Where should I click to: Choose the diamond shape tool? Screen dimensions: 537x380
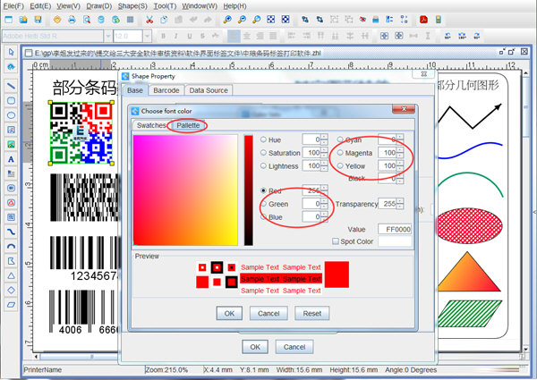point(11,289)
